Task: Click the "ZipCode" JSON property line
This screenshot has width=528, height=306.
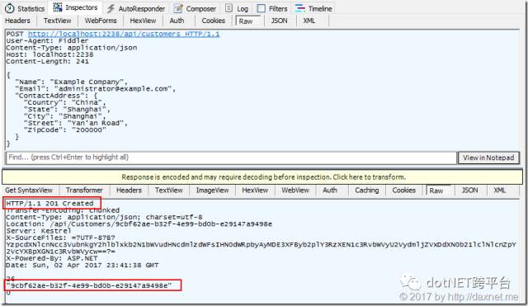Action: click(x=65, y=130)
